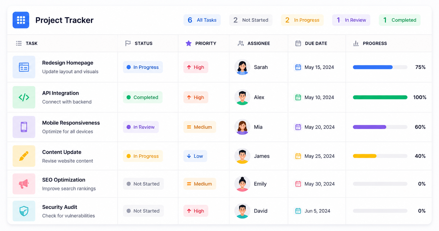Viewport: 439px width, 231px height.
Task: Open In Progress status badge for Content Update
Action: (143, 156)
